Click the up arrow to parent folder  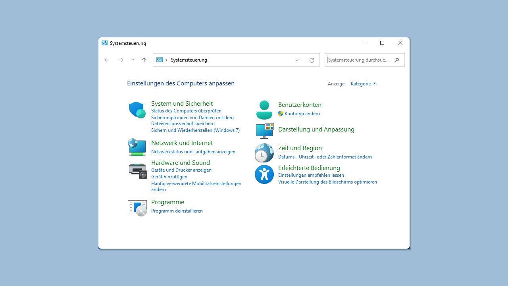pos(144,60)
